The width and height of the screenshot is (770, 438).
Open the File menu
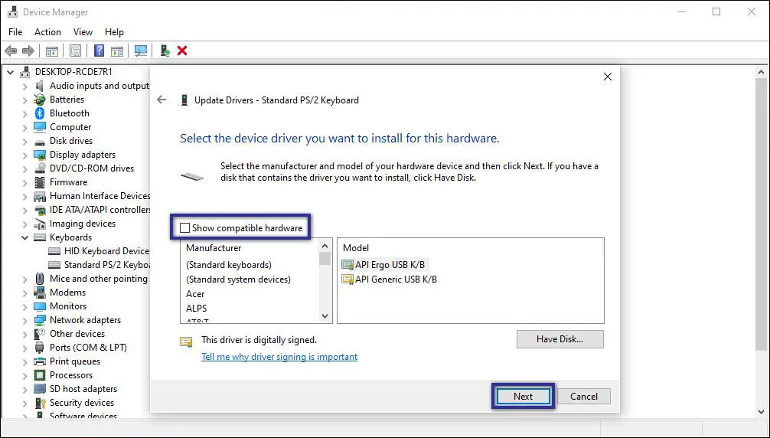pos(15,32)
